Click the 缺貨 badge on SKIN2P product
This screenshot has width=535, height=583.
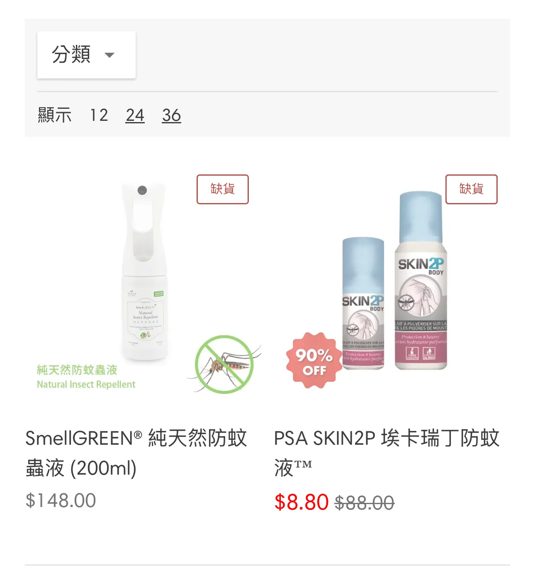coord(472,189)
